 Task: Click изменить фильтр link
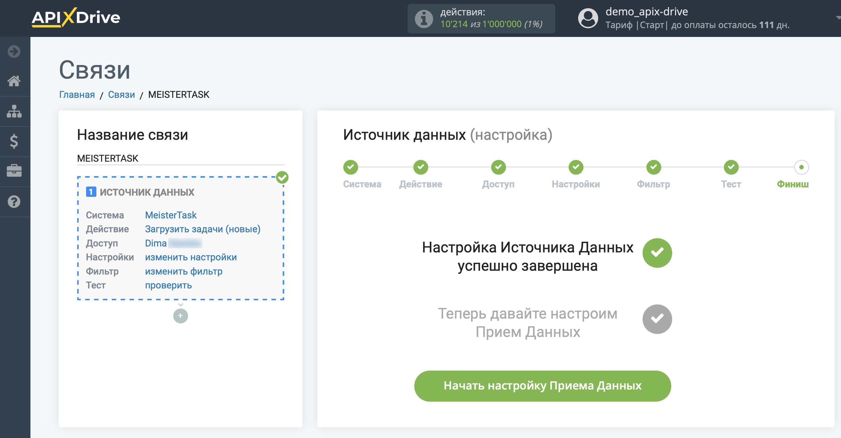coord(183,271)
